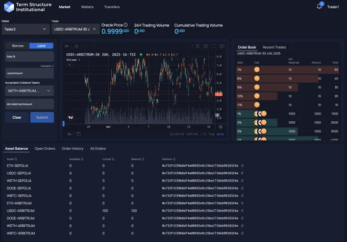Open the chart candle style selector

[77, 46]
